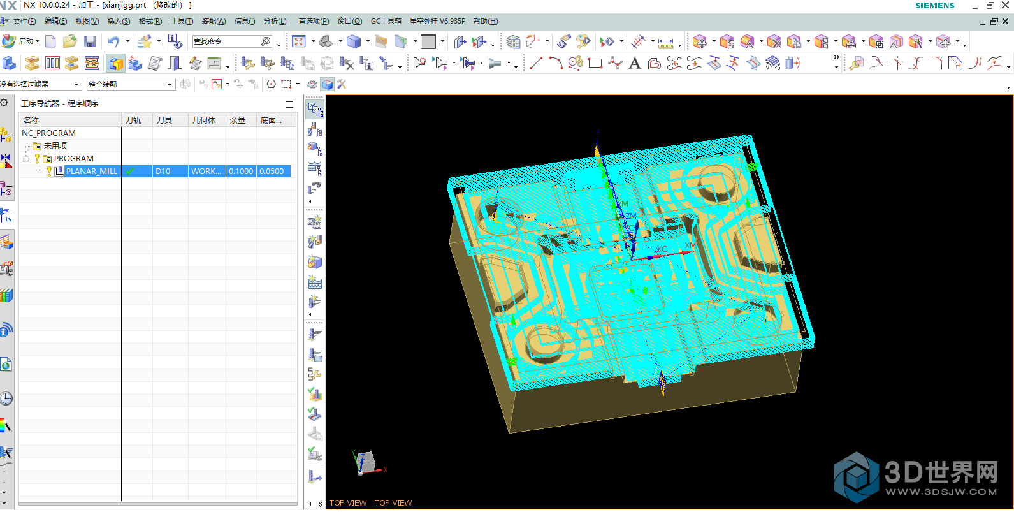Screen dimensions: 1014x512
Task: Click the D10 tool cell
Action: tap(170, 171)
